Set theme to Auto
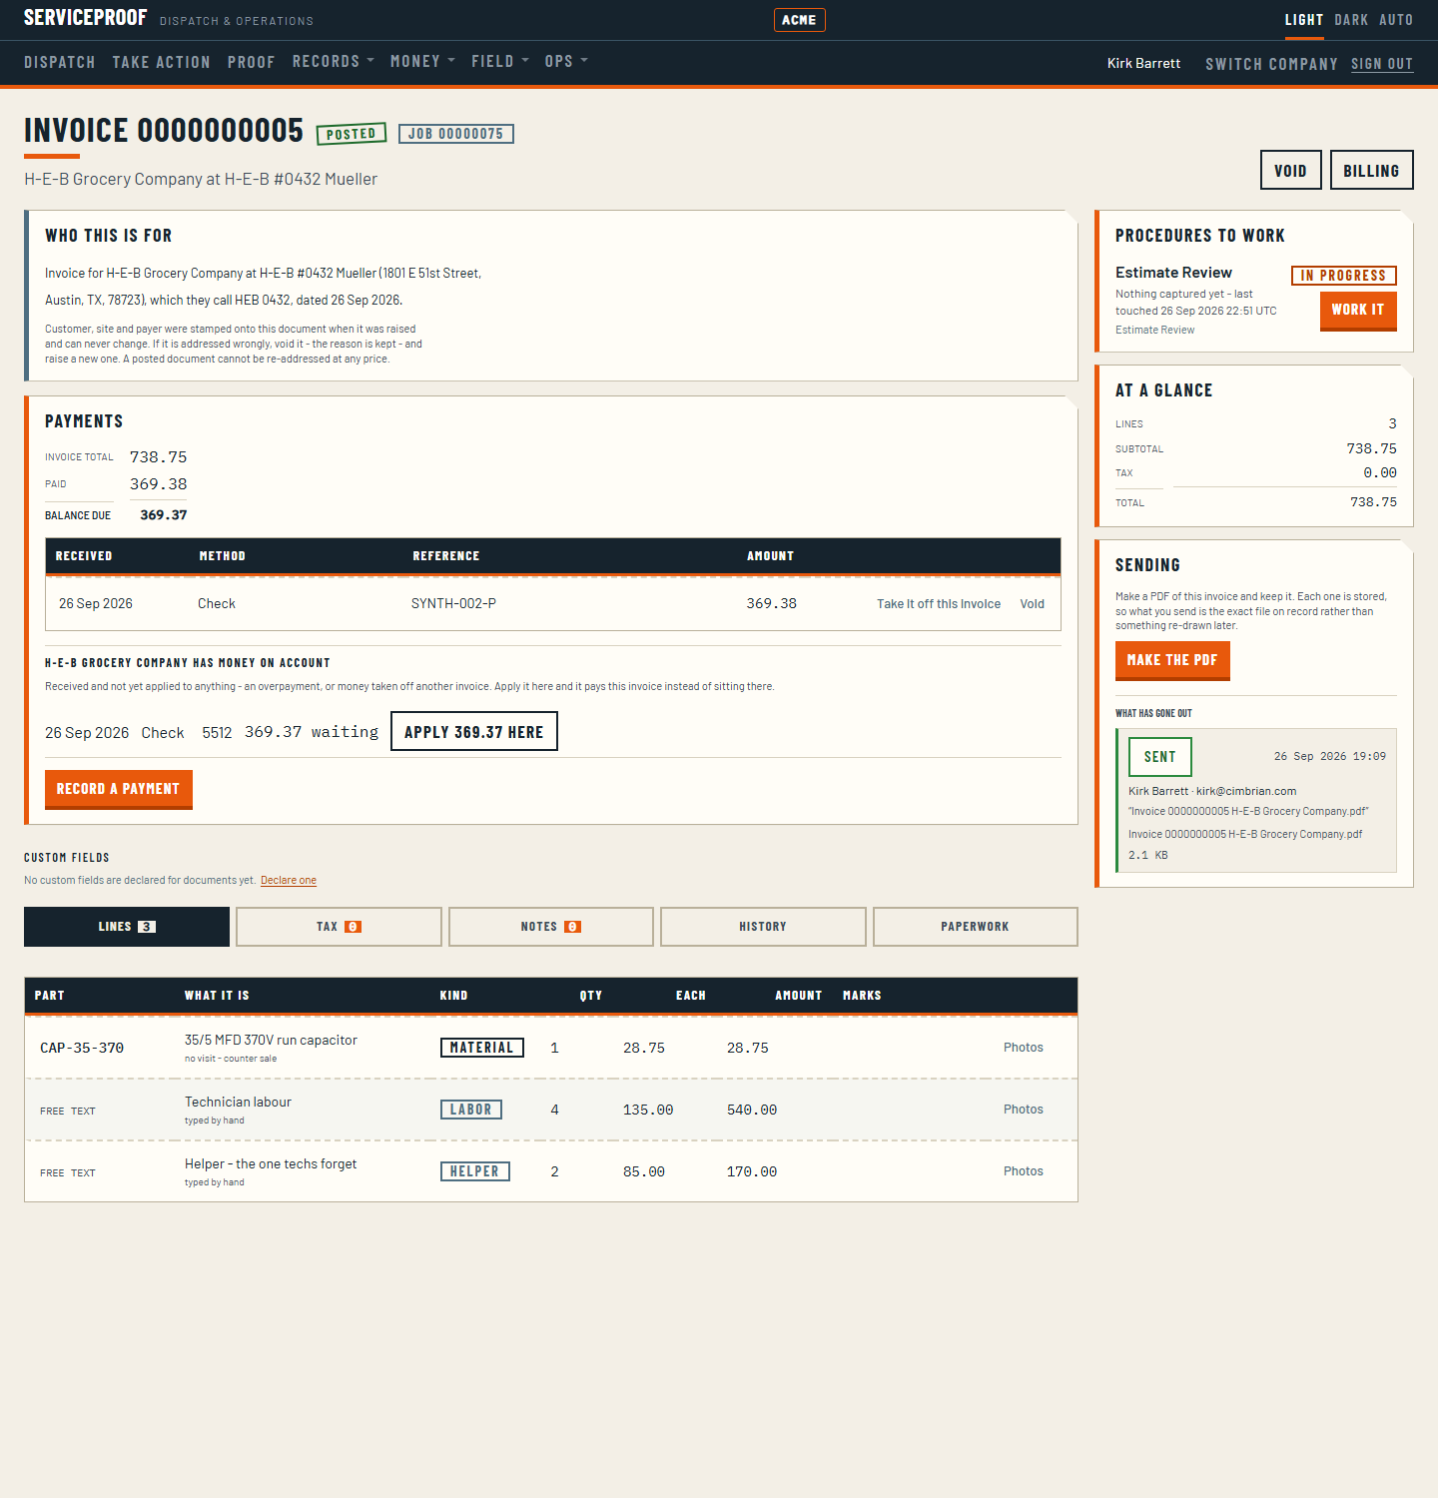Image resolution: width=1438 pixels, height=1498 pixels. tap(1396, 20)
